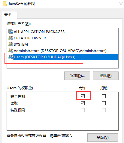
Task: Select ALL APPLICATION PACKAGES in the group list
Action: point(39,32)
